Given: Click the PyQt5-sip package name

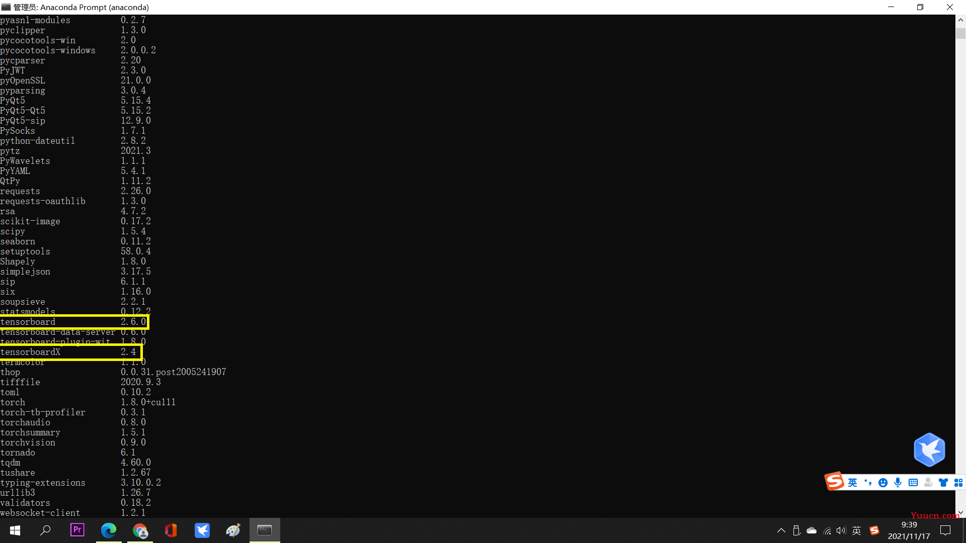Looking at the screenshot, I should tap(23, 121).
